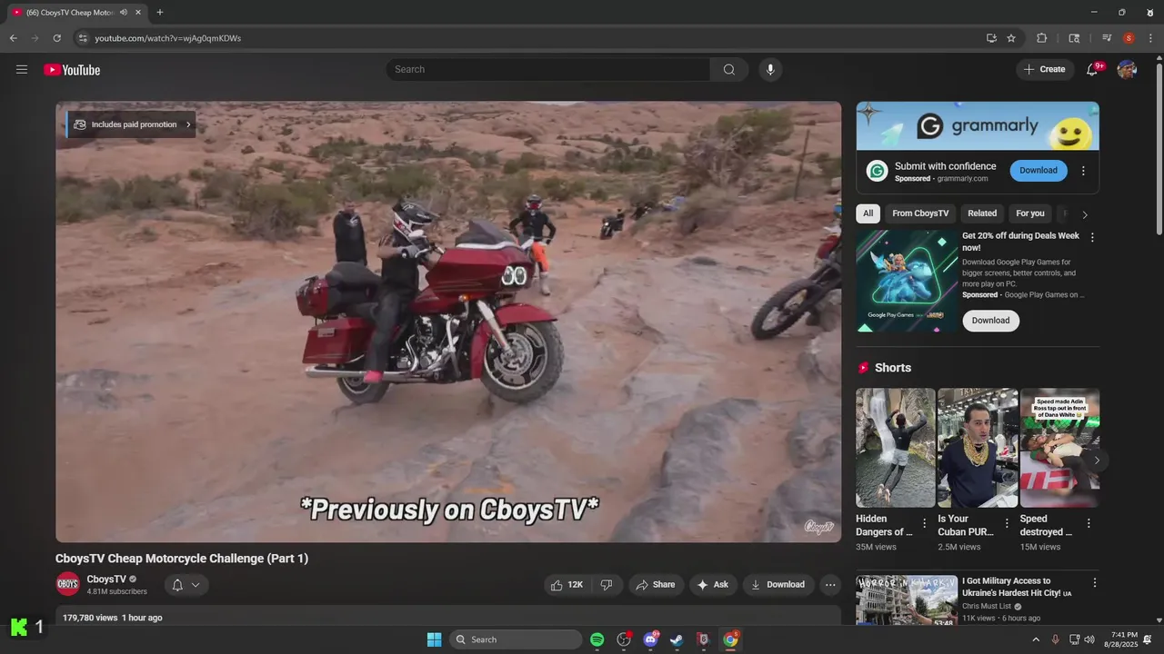Click the Grammarly banner image

[x=978, y=126]
